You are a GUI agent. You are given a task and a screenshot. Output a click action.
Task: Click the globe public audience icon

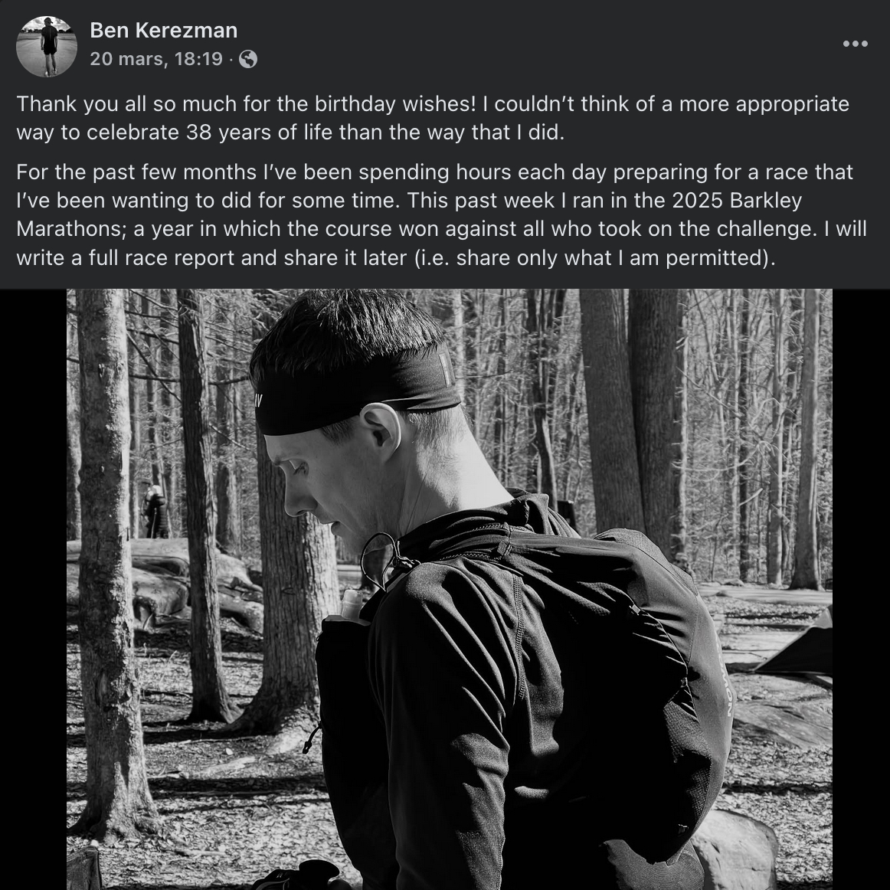coord(248,59)
